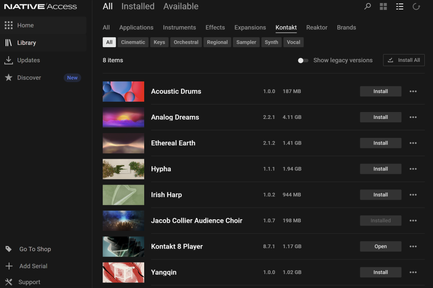Open more options for Jacob Collier Audience Choir
This screenshot has width=433, height=288.
click(x=413, y=221)
